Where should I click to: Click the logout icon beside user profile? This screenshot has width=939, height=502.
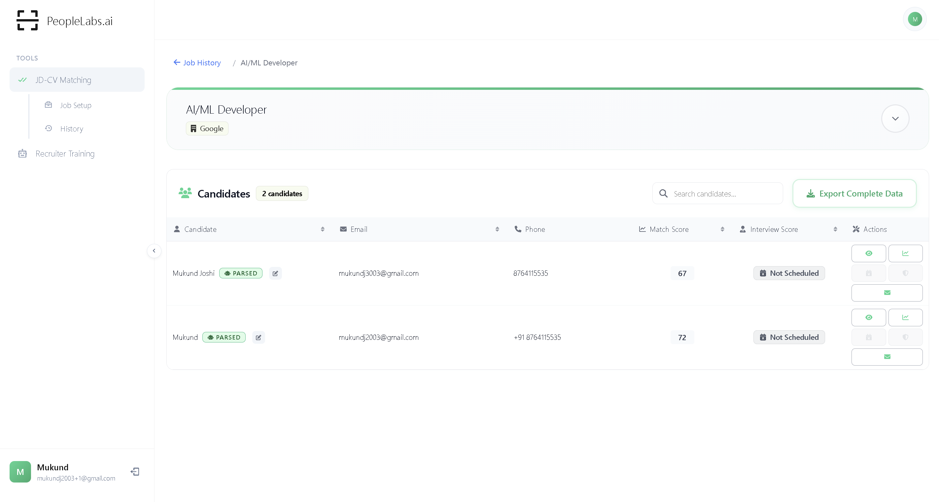pos(135,472)
